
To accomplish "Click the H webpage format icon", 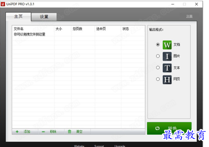I will click(167, 80).
